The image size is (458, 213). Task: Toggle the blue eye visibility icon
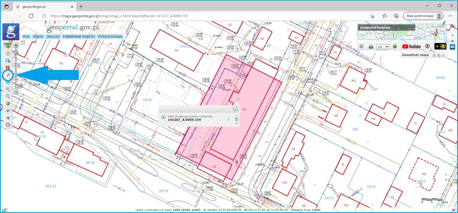(x=453, y=47)
